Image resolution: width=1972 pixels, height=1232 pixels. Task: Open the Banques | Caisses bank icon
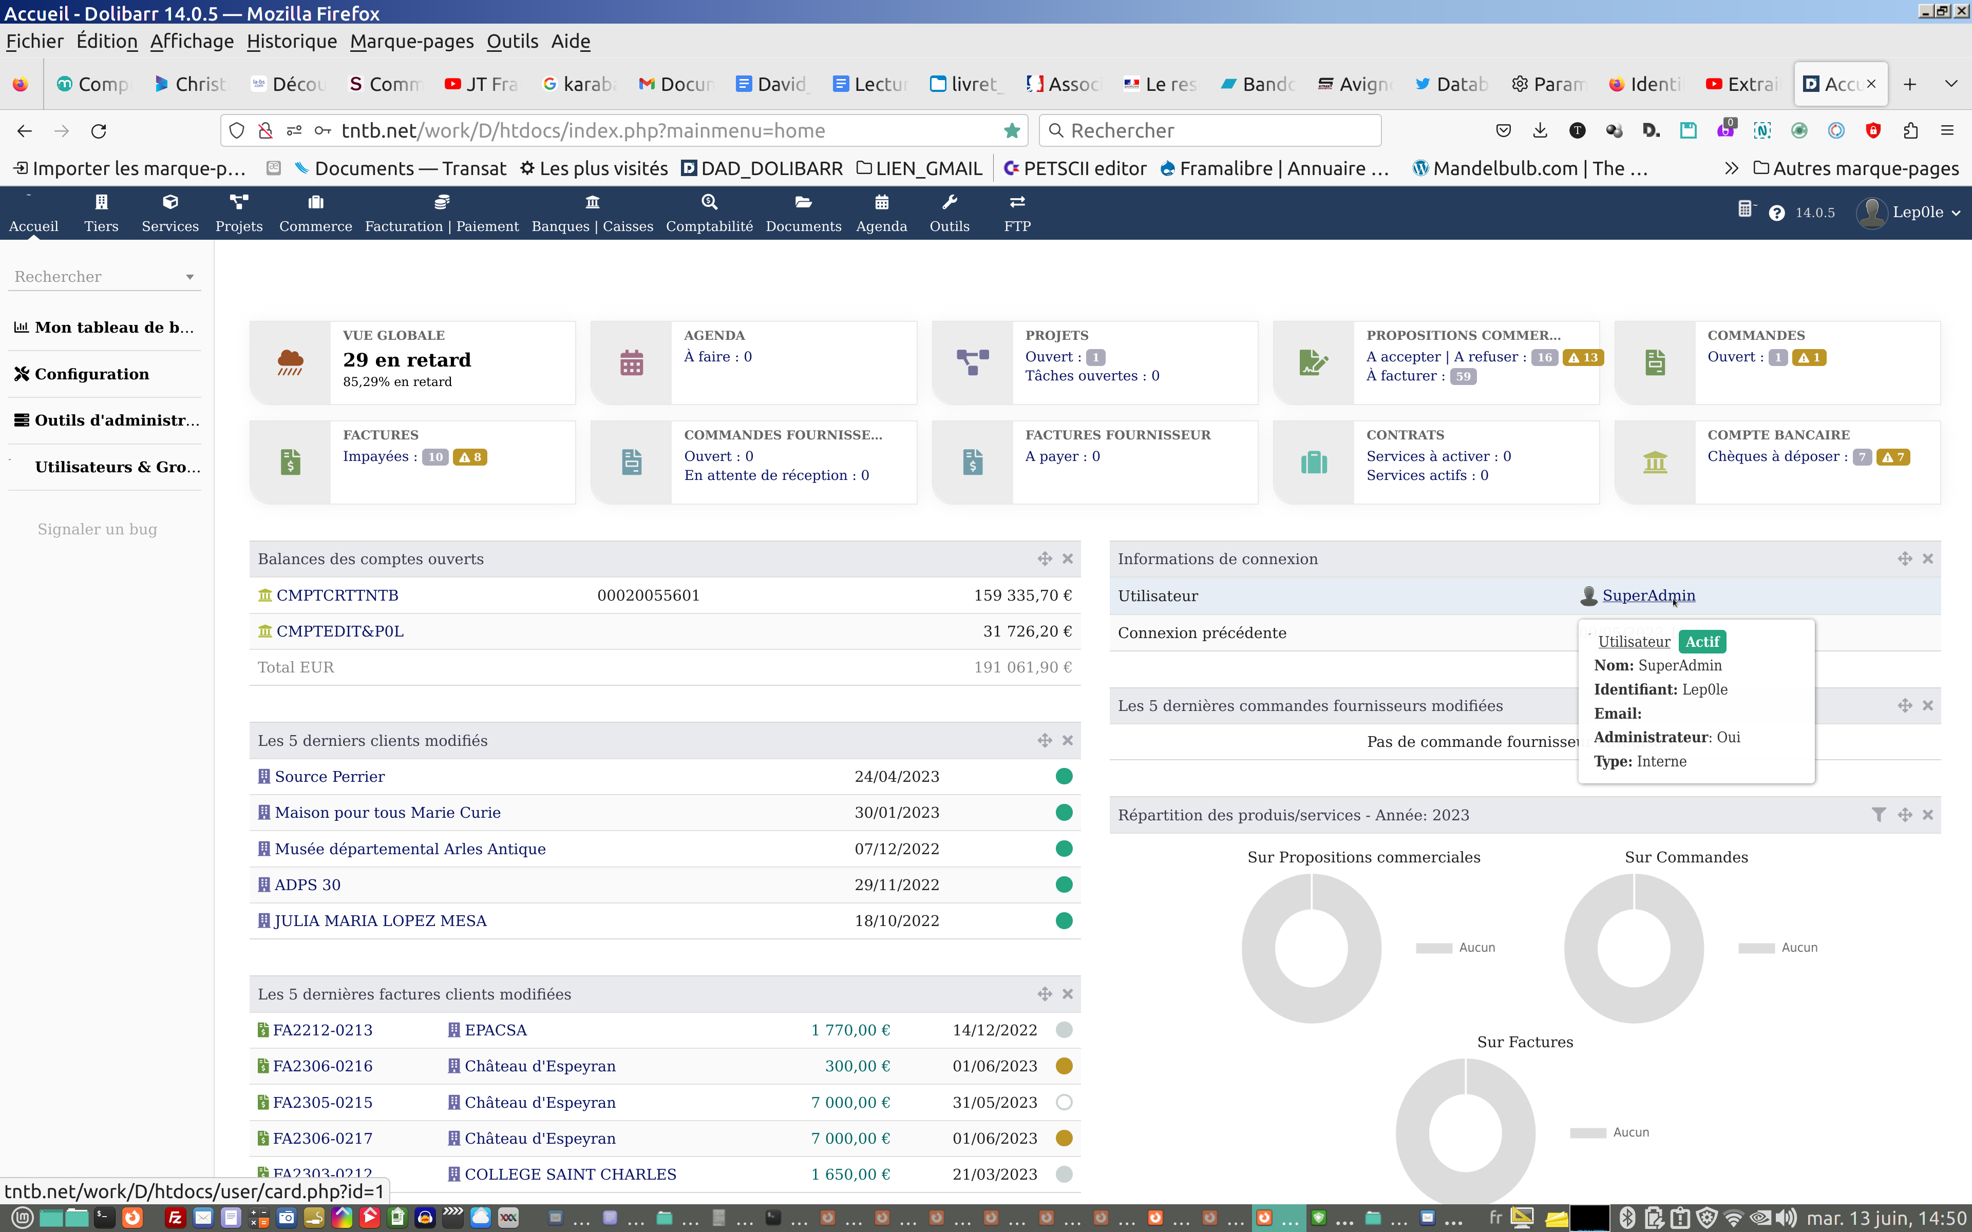pyautogui.click(x=593, y=202)
